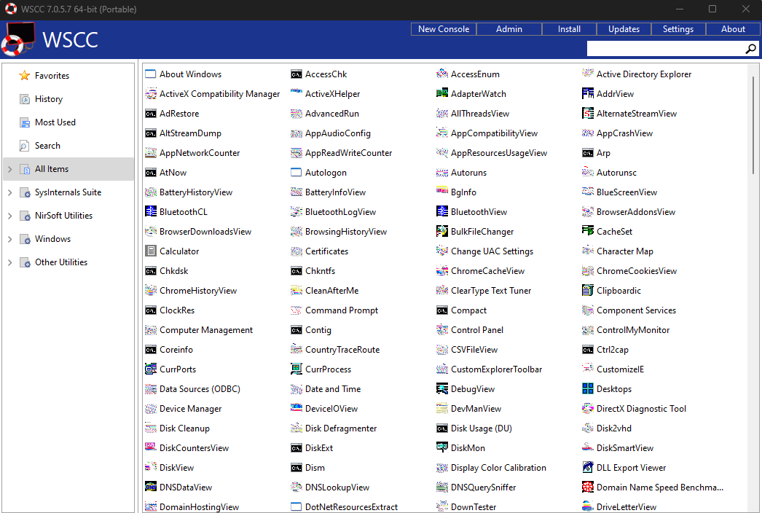Select SysInternals Suite category
The width and height of the screenshot is (762, 513).
tap(68, 192)
